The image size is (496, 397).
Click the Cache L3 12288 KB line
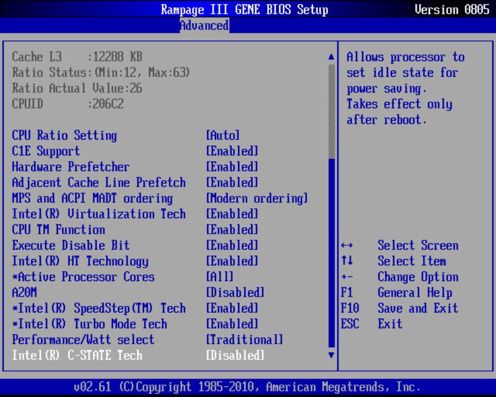pyautogui.click(x=77, y=57)
